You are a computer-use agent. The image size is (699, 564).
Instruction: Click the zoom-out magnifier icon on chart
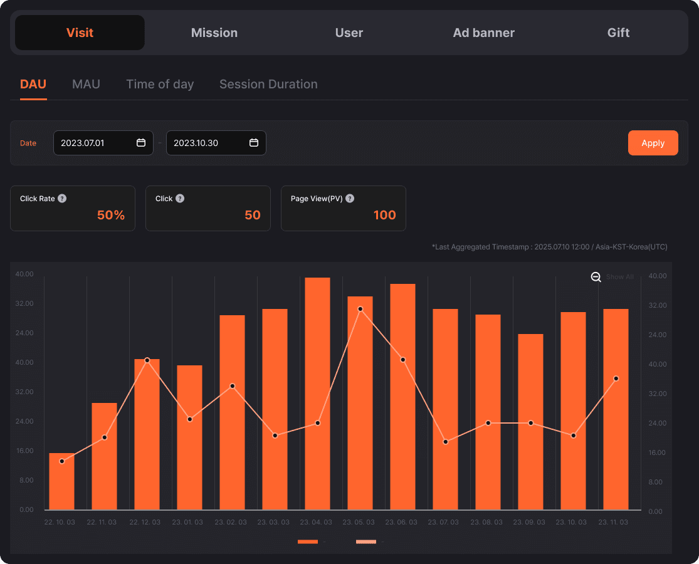coord(596,277)
